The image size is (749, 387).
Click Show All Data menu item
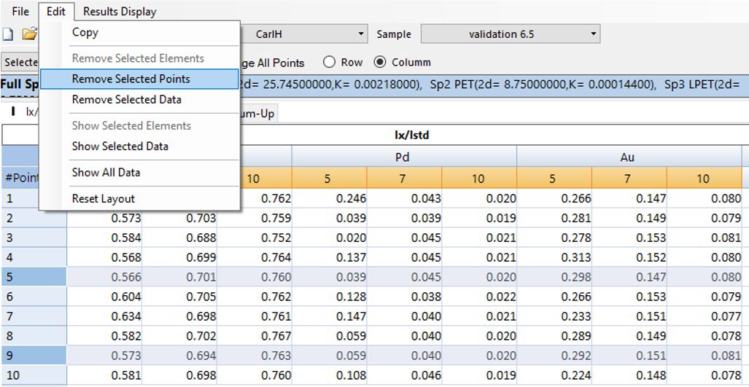tap(106, 172)
